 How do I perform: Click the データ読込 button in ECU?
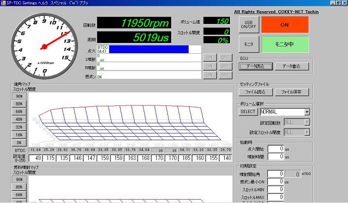coord(256,66)
